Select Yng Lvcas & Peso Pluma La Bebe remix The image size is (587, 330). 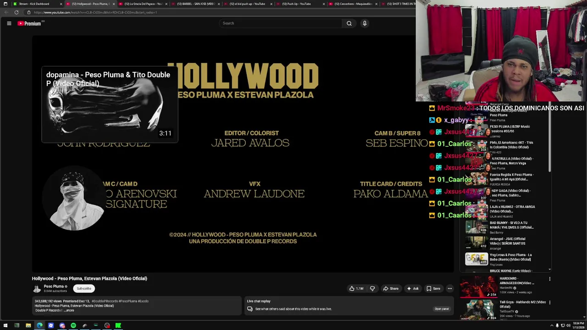point(500,258)
